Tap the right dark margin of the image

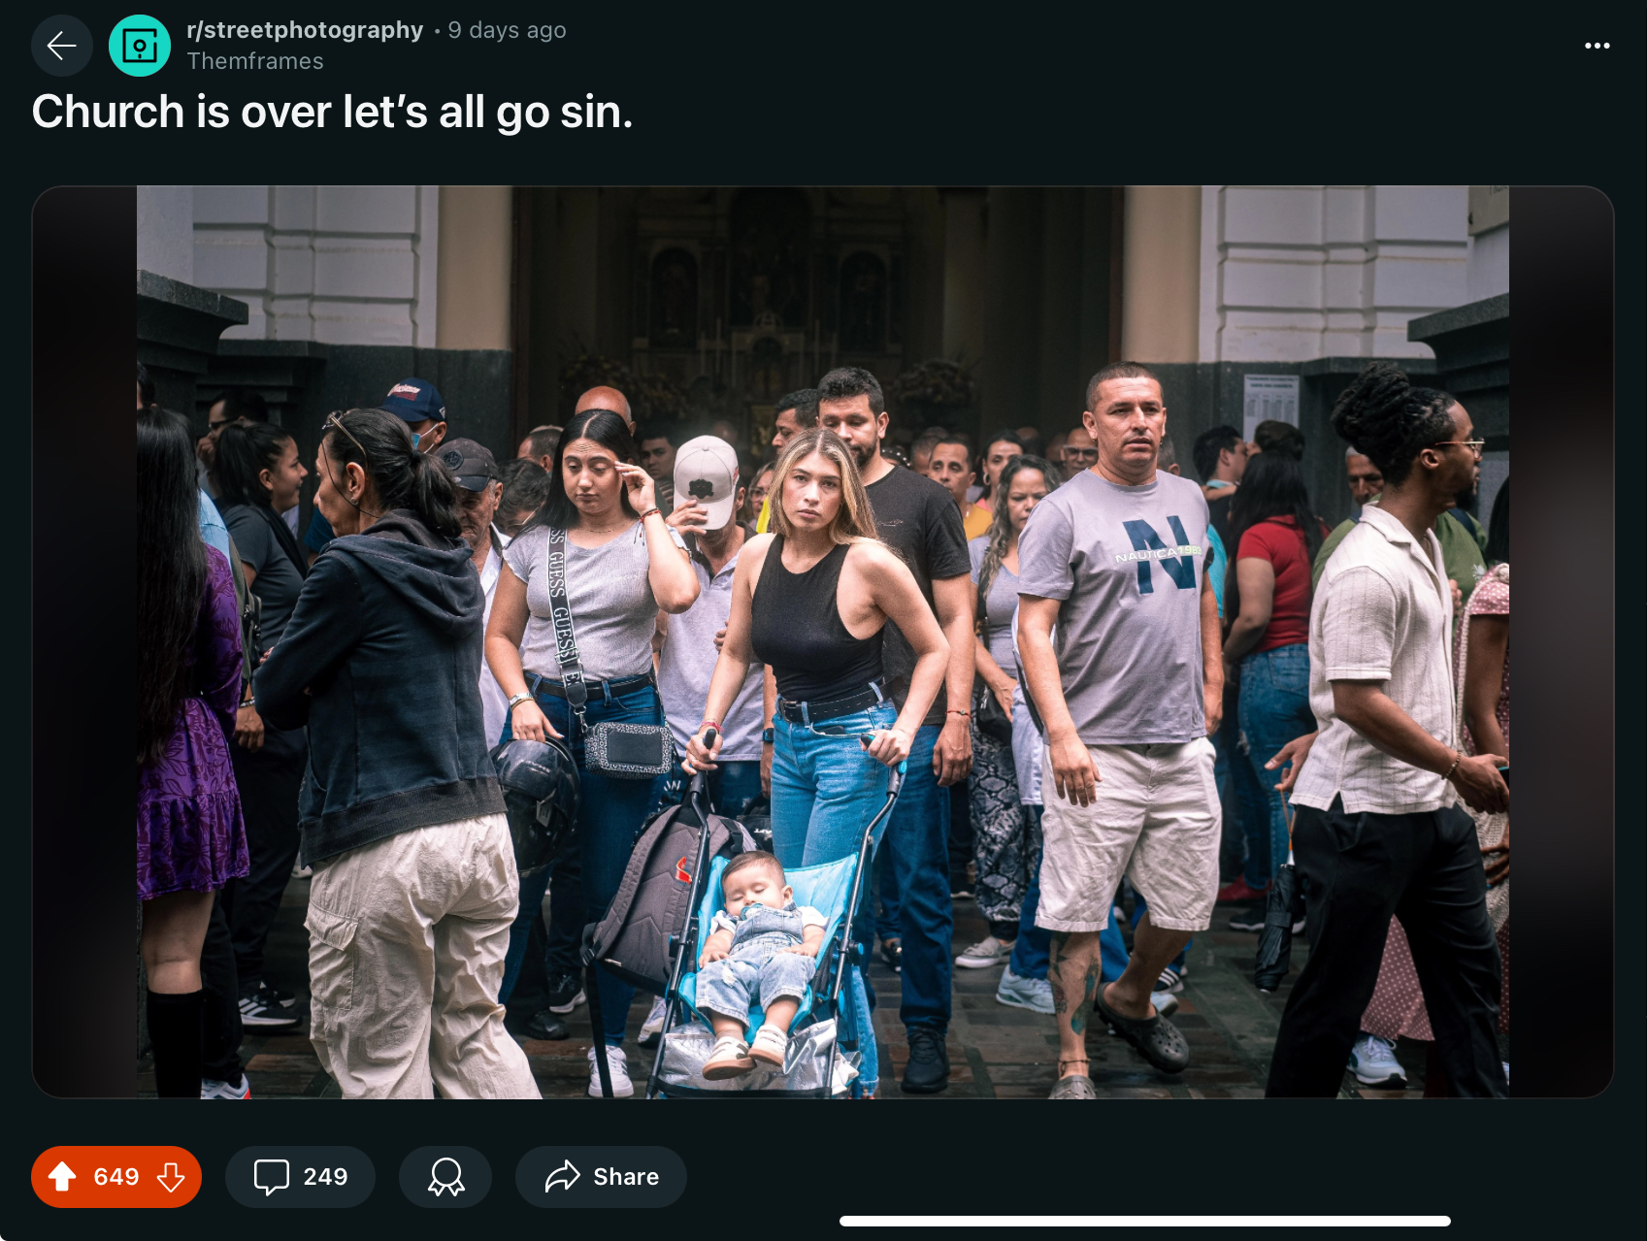tap(1561, 641)
